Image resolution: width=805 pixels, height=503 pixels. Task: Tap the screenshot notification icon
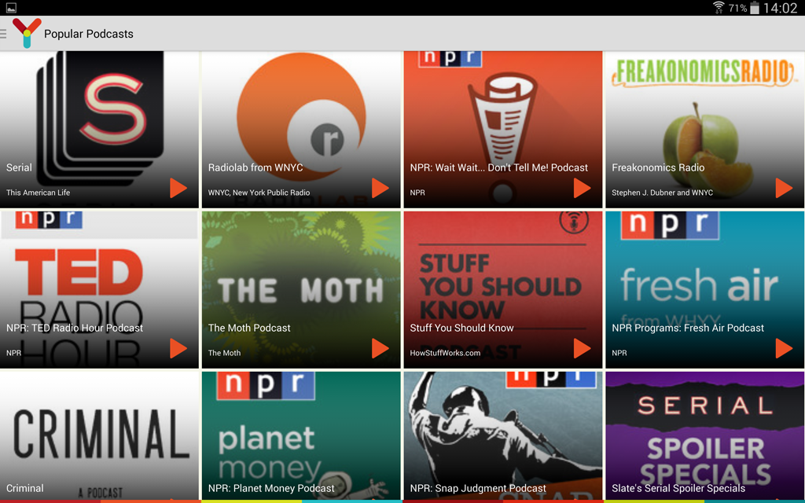point(11,8)
